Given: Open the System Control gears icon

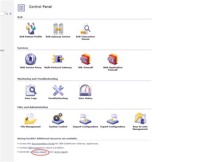Looking at the screenshot, I should coord(58,118).
